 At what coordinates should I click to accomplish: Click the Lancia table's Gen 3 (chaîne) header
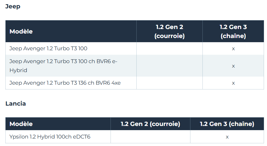coord(227,124)
